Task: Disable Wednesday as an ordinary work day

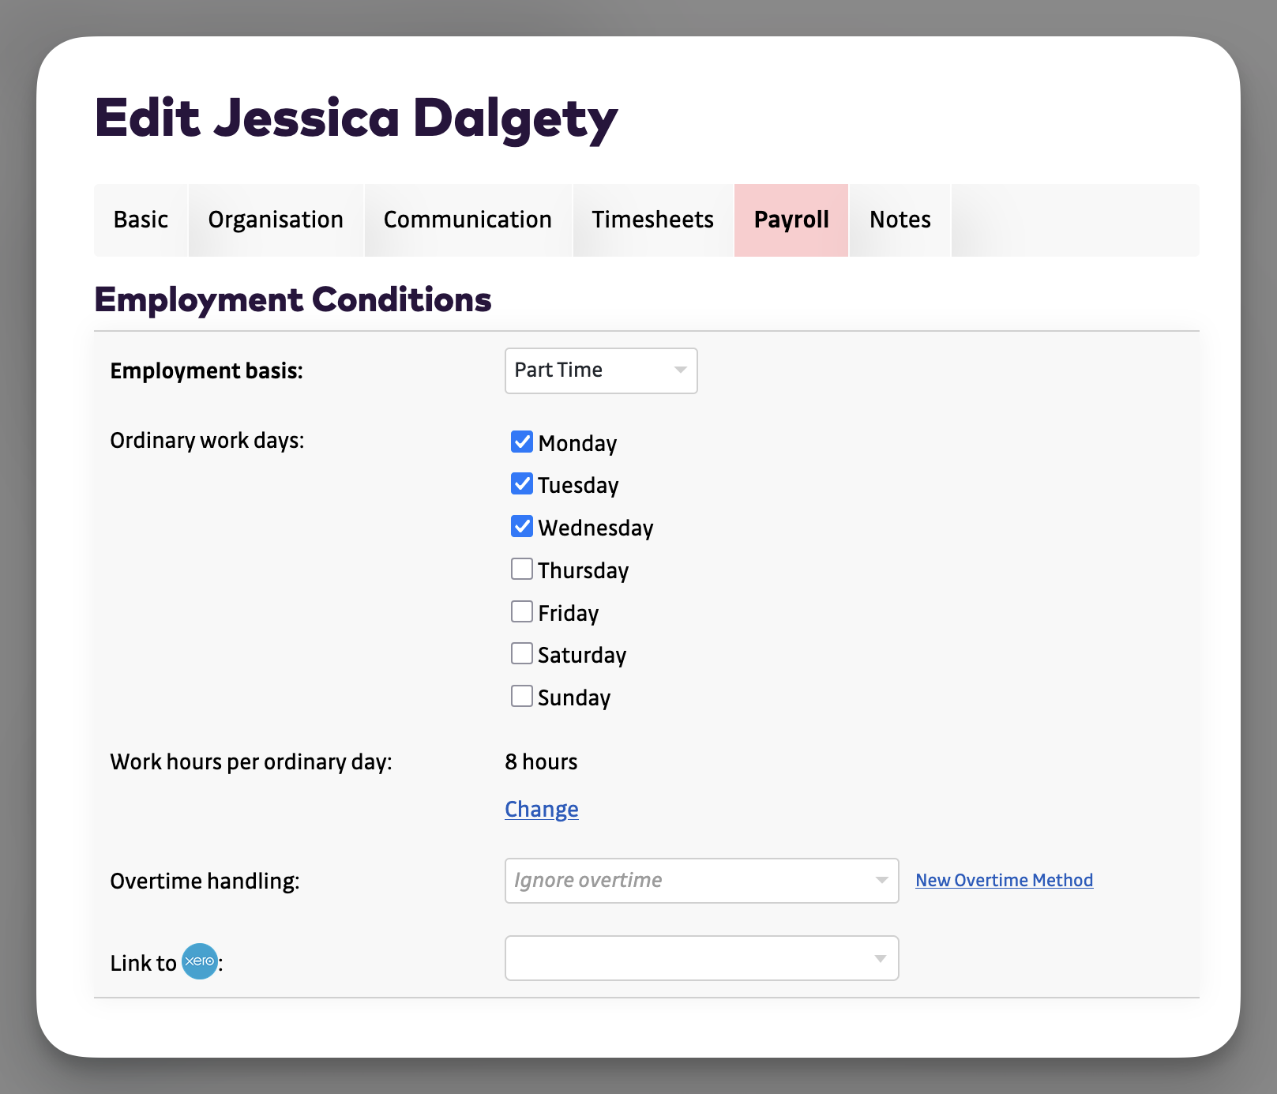Action: coord(522,527)
